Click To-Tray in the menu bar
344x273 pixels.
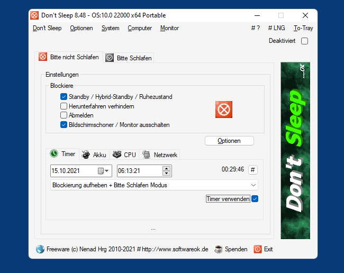(x=303, y=28)
